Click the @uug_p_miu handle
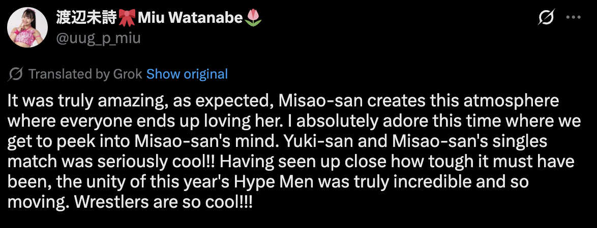Viewport: 597px width, 228px height. (x=98, y=38)
